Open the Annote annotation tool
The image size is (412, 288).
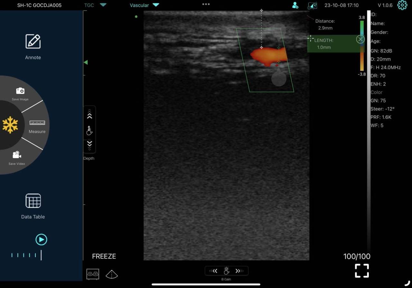[33, 42]
